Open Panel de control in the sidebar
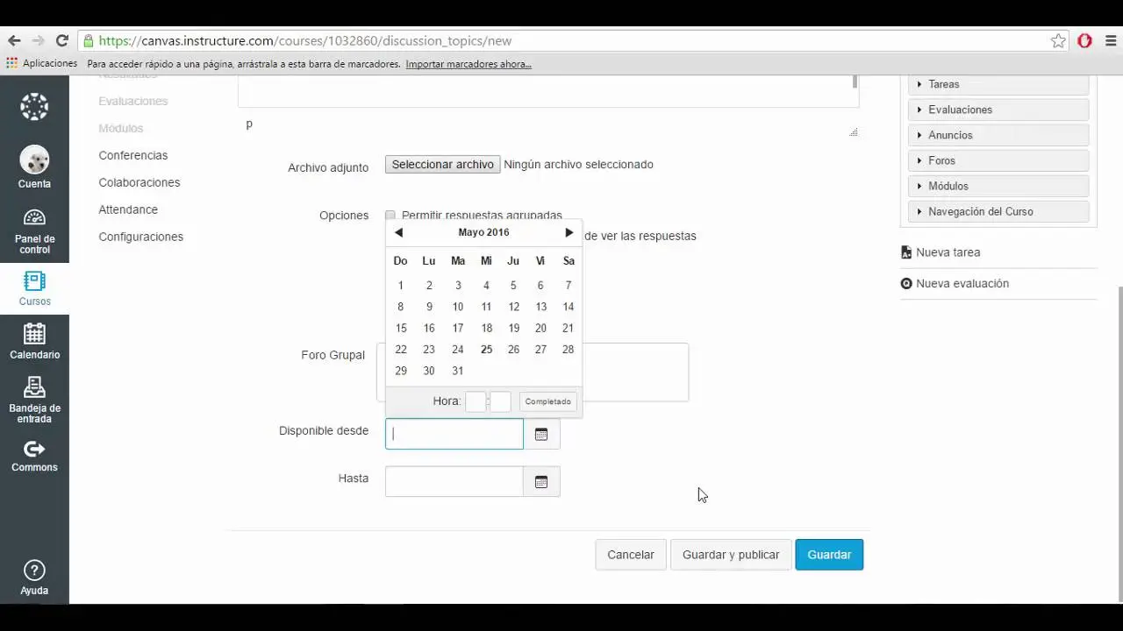Image resolution: width=1123 pixels, height=631 pixels. tap(34, 230)
